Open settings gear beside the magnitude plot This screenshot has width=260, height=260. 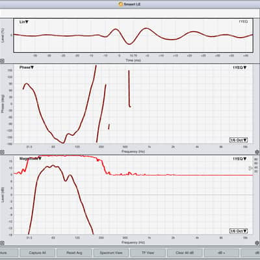[257, 243]
